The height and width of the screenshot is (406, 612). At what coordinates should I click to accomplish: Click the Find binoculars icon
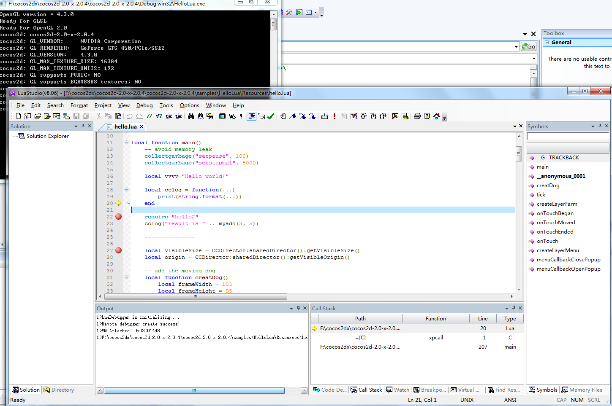click(191, 116)
